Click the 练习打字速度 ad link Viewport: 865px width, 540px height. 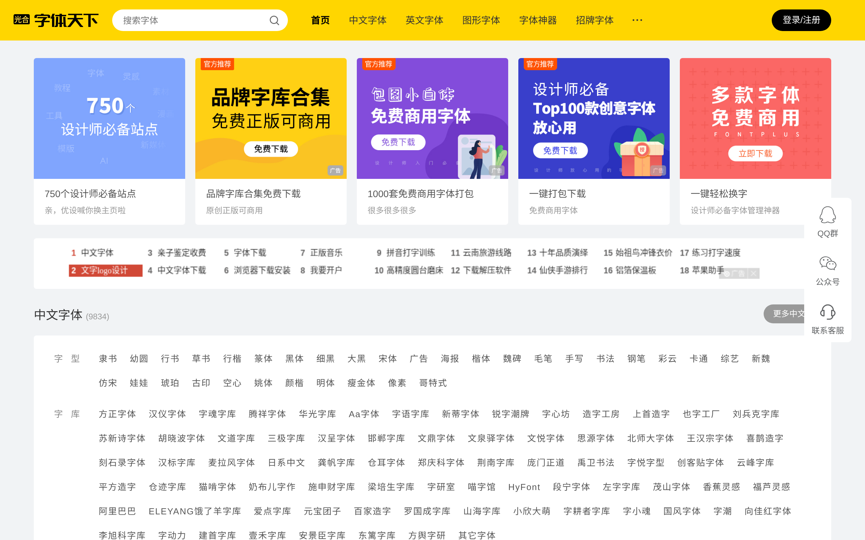[x=716, y=253]
